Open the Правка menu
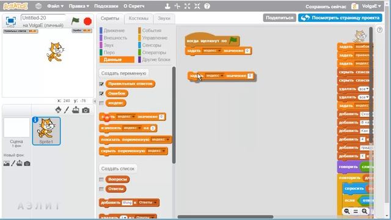Viewport: 391px width, 220px height. coord(79,6)
